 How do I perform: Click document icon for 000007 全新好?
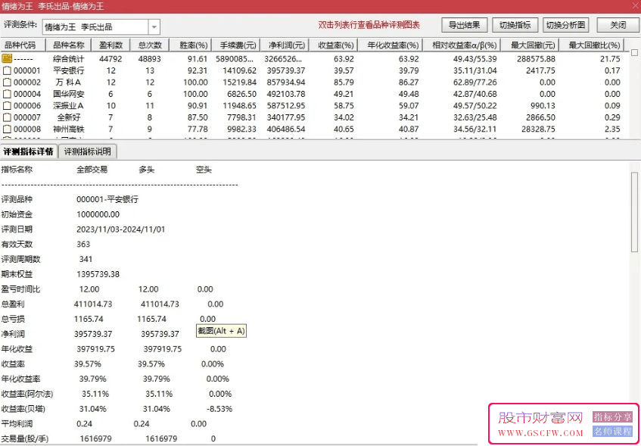[7, 118]
